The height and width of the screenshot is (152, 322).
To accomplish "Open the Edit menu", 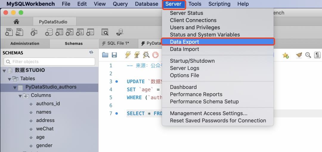I will tap(82, 4).
